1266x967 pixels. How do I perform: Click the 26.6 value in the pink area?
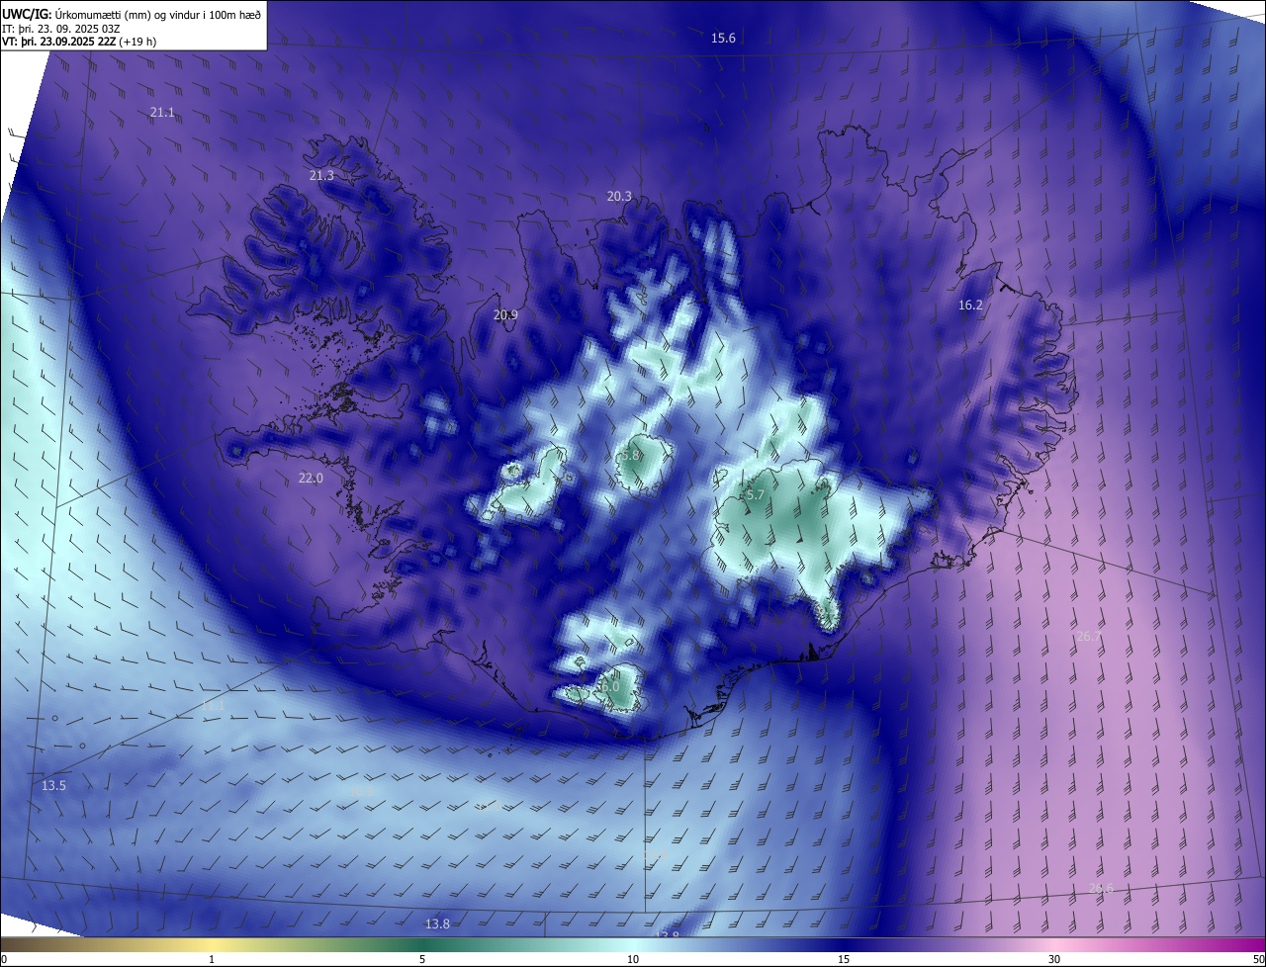(1101, 889)
